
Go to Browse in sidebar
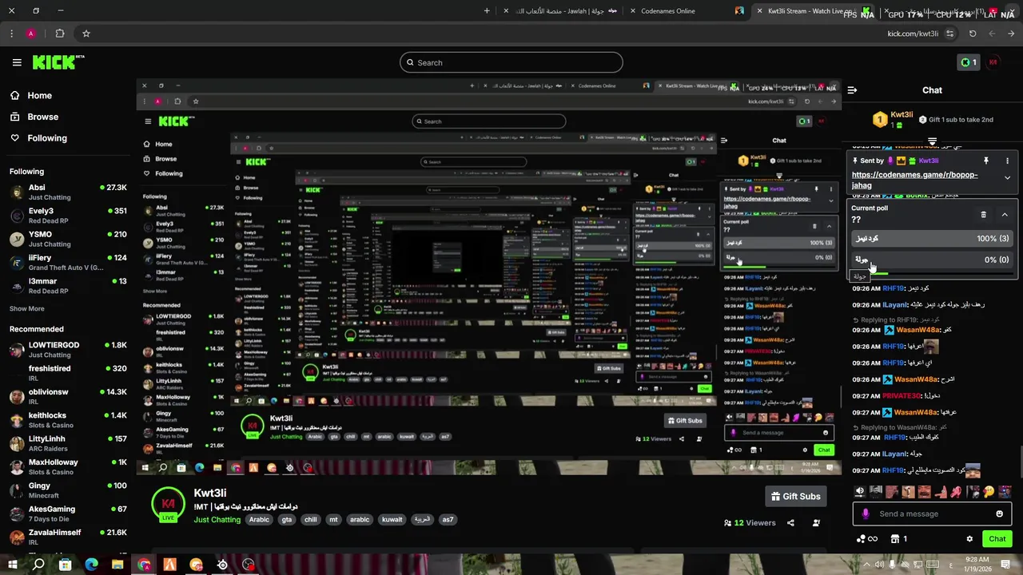tap(42, 117)
